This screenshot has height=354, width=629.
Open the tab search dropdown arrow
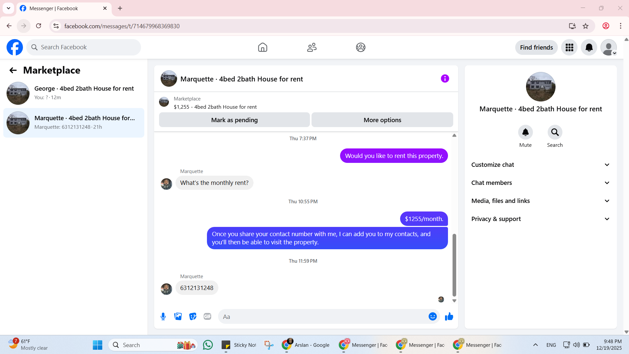click(x=9, y=9)
